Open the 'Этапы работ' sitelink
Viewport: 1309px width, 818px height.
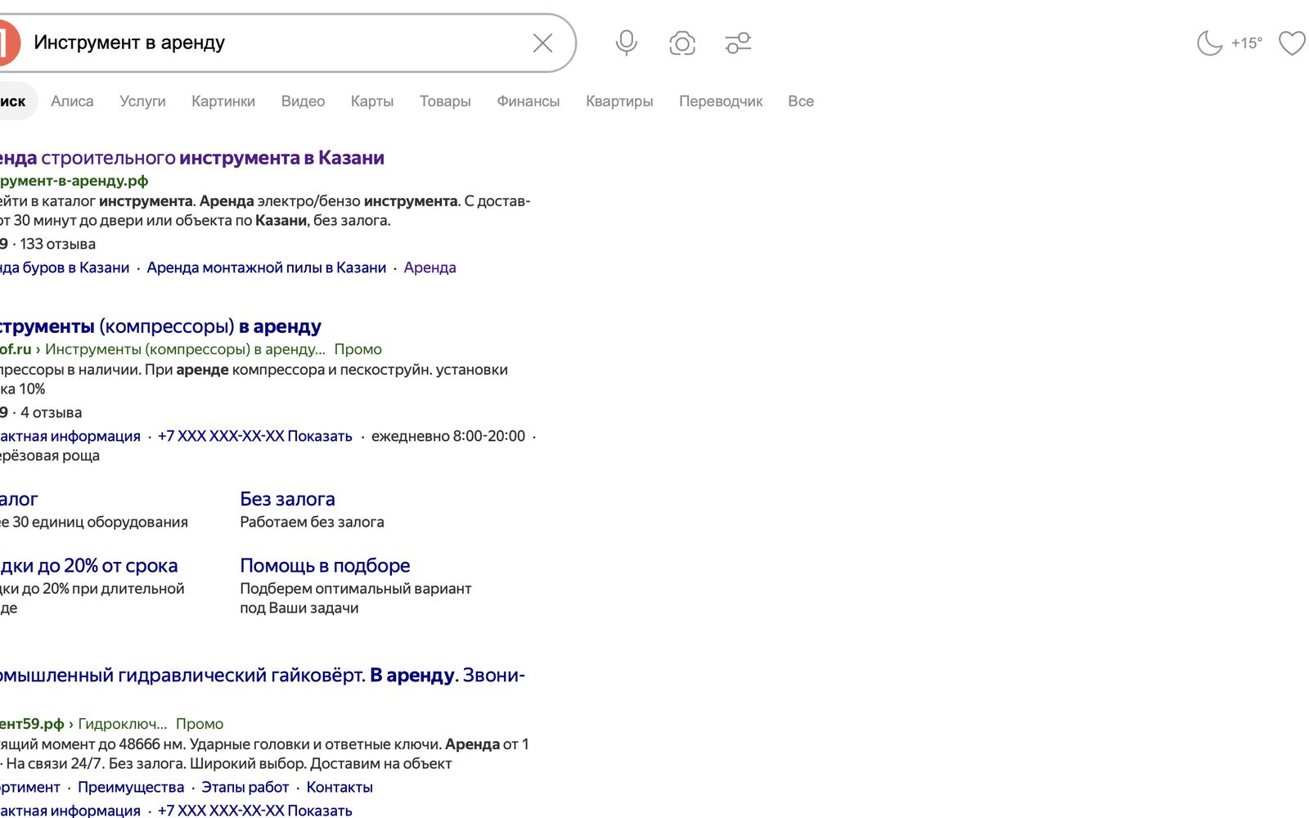coord(245,787)
